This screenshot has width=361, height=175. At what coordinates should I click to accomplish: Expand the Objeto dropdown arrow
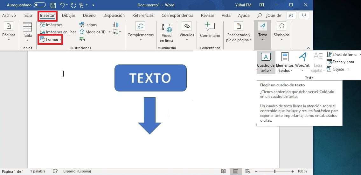coord(348,69)
